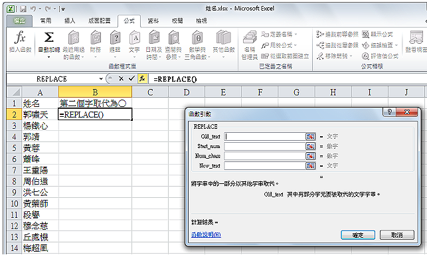Open Recently Used functions book icon
This screenshot has width=427, height=255.
[74, 38]
